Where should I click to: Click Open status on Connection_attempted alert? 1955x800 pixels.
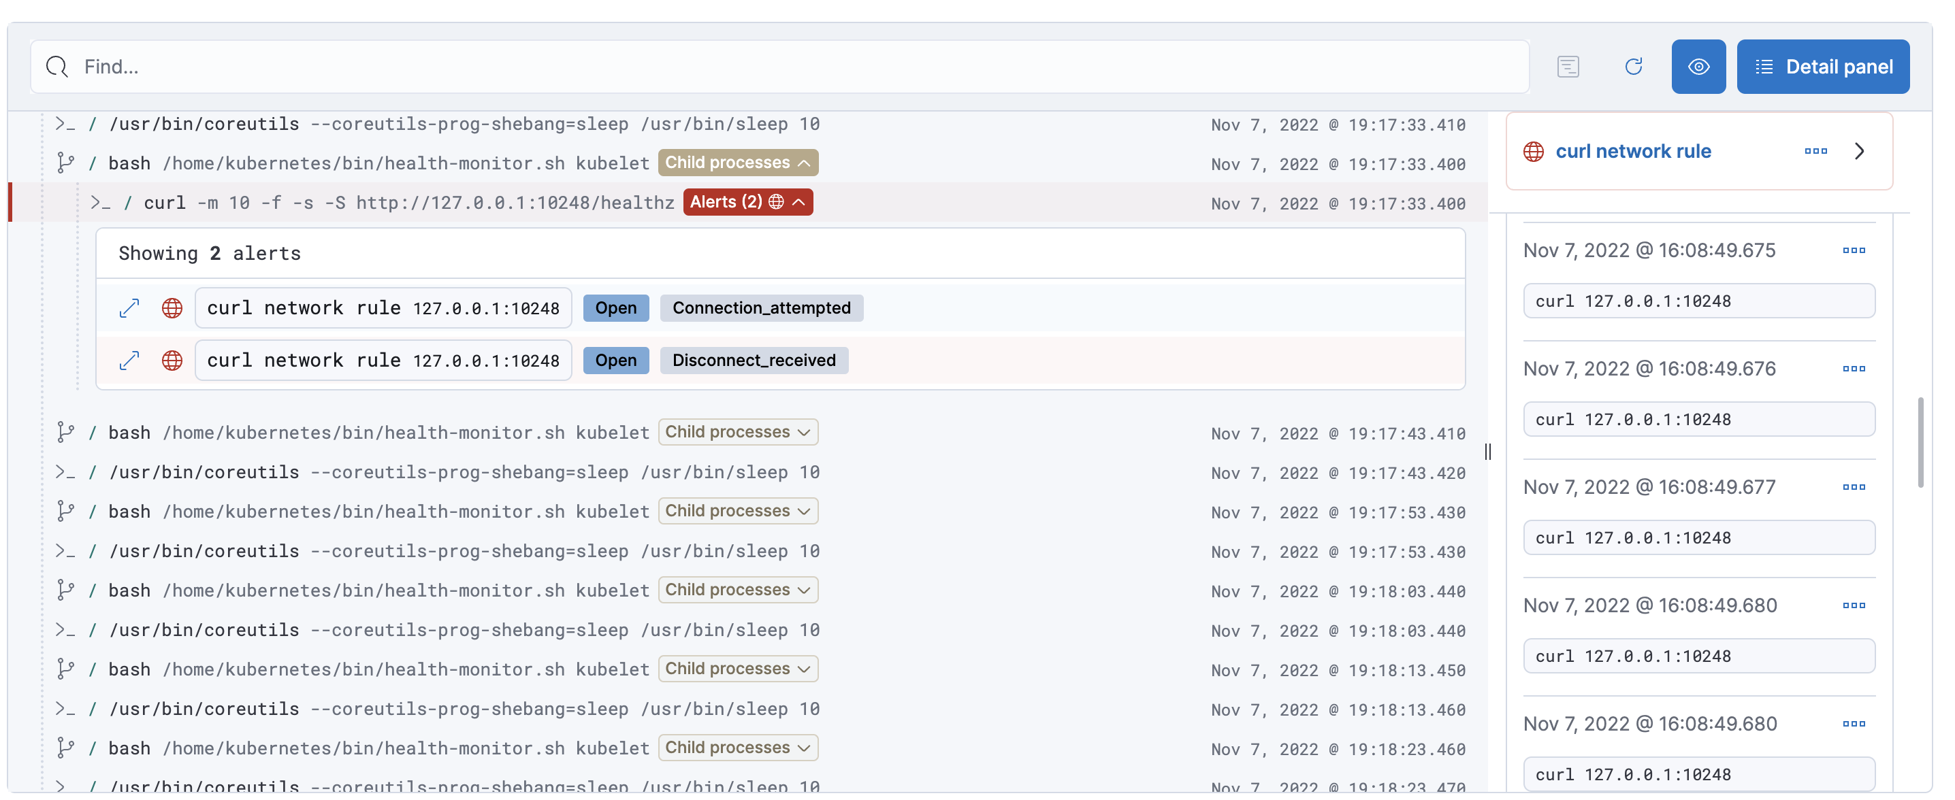click(615, 308)
